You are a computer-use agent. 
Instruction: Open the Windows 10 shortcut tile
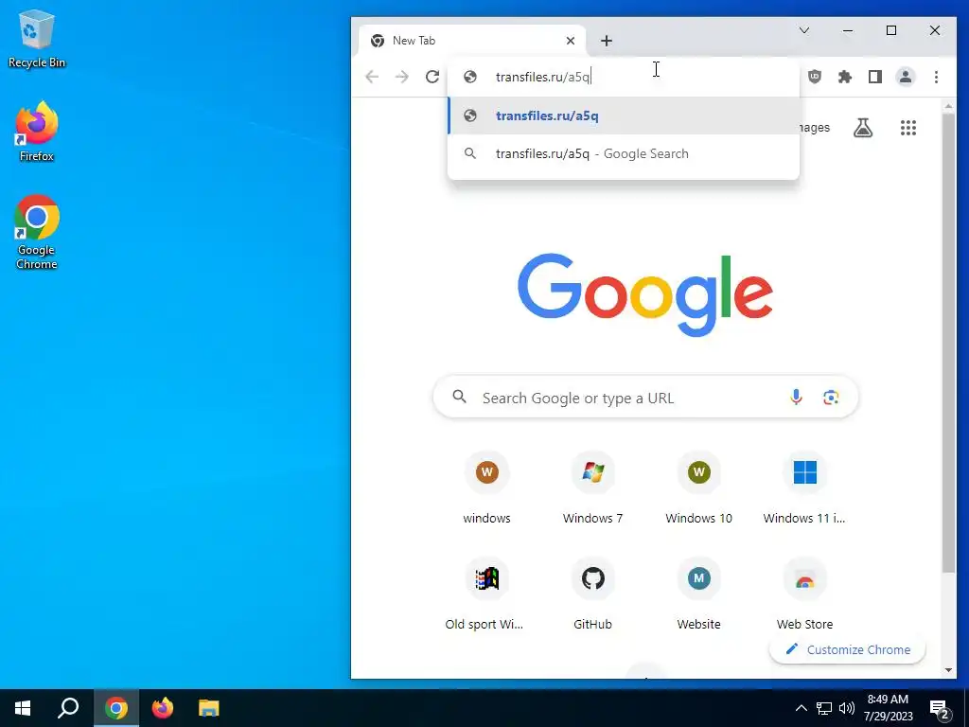pyautogui.click(x=699, y=488)
